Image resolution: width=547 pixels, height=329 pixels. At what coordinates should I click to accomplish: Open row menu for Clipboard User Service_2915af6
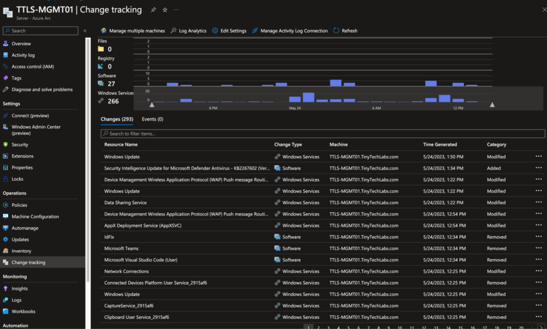[x=538, y=317]
